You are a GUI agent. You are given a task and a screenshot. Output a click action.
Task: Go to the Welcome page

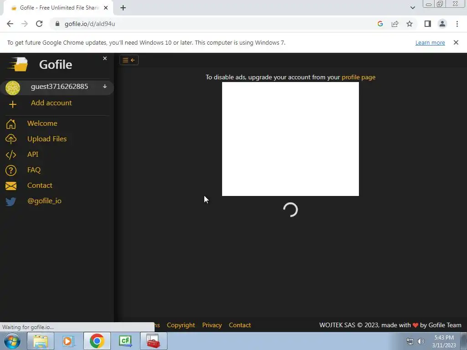click(x=42, y=123)
